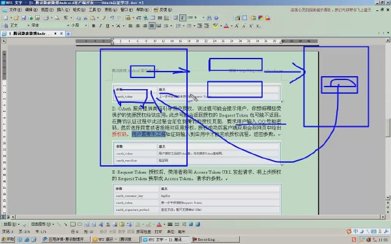This screenshot has width=391, height=244.
Task: Toggle the underline U formatting button
Action: [x=108, y=25]
